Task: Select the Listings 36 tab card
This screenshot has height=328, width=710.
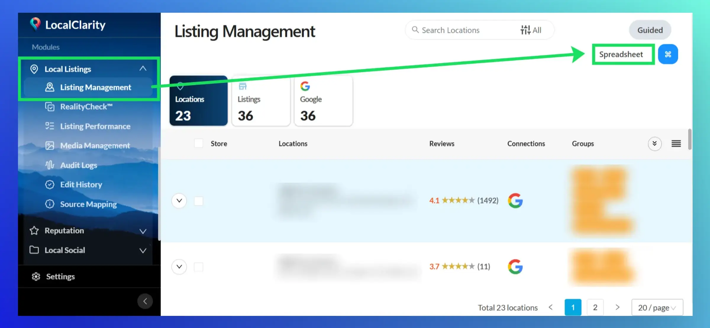Action: [x=261, y=101]
